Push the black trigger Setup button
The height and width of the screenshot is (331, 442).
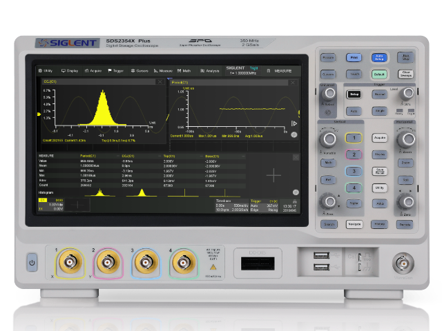(354, 94)
